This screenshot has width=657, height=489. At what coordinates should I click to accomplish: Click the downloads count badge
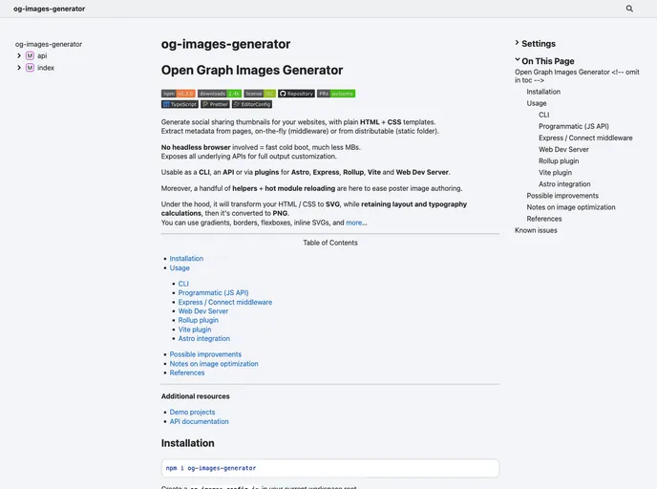pyautogui.click(x=220, y=94)
